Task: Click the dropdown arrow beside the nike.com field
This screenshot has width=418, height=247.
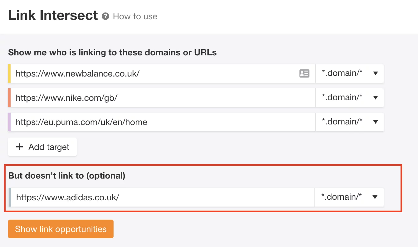Action: coord(375,98)
